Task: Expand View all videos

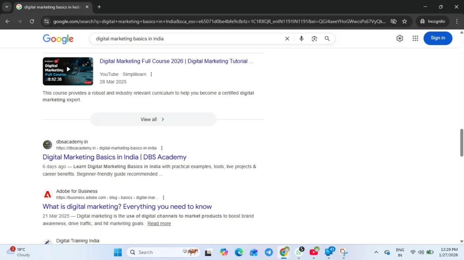Action: (153, 119)
